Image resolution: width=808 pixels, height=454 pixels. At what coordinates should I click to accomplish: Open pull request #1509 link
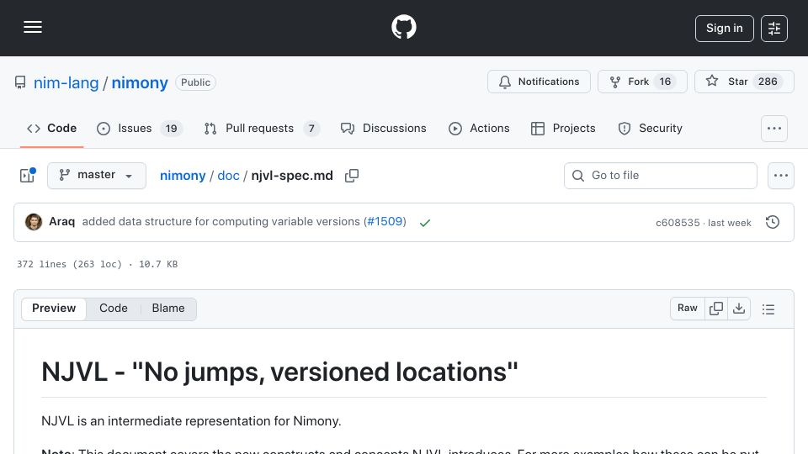385,221
